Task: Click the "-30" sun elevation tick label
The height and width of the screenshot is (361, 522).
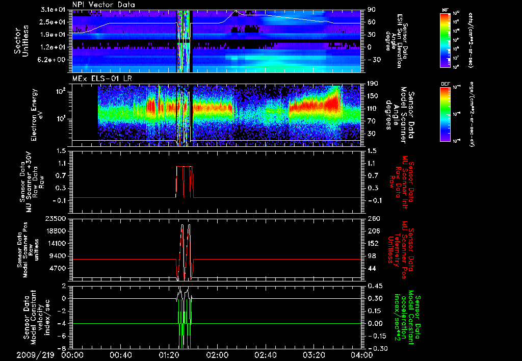Action: coord(374,60)
